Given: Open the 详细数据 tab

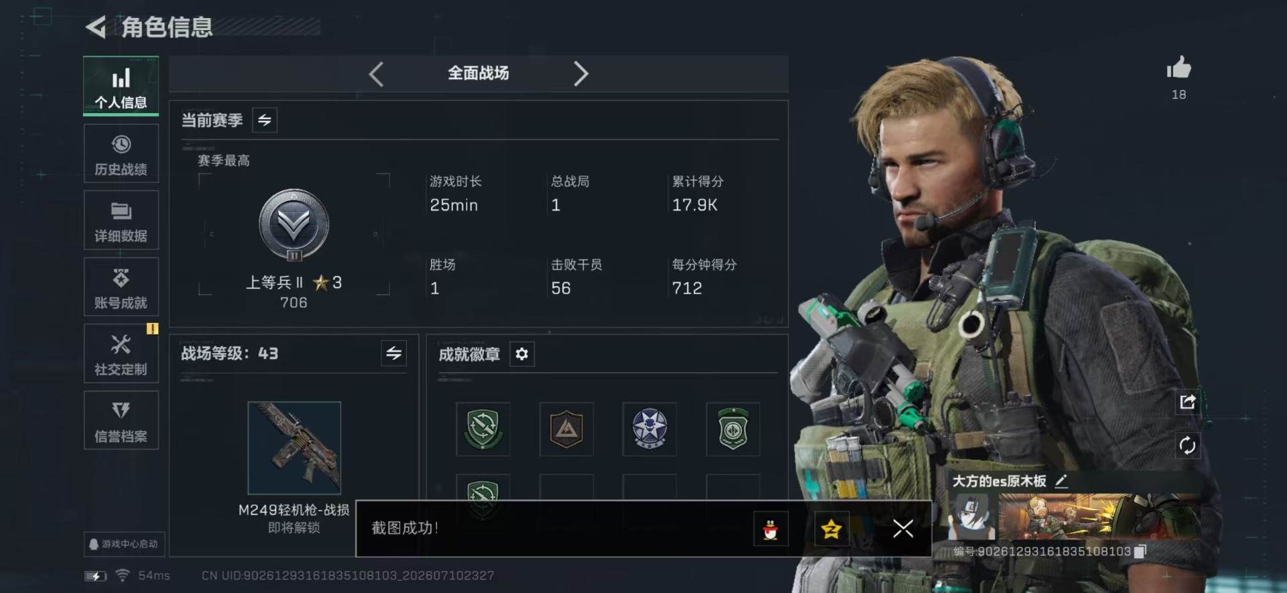Looking at the screenshot, I should (x=121, y=220).
